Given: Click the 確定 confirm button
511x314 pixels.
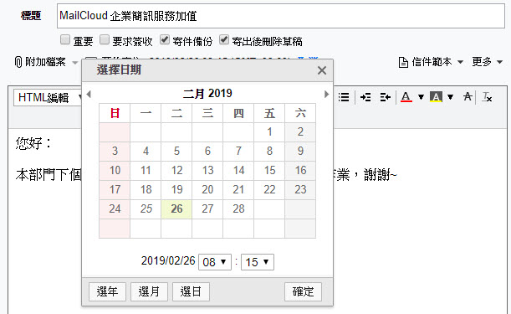Looking at the screenshot, I should point(303,291).
